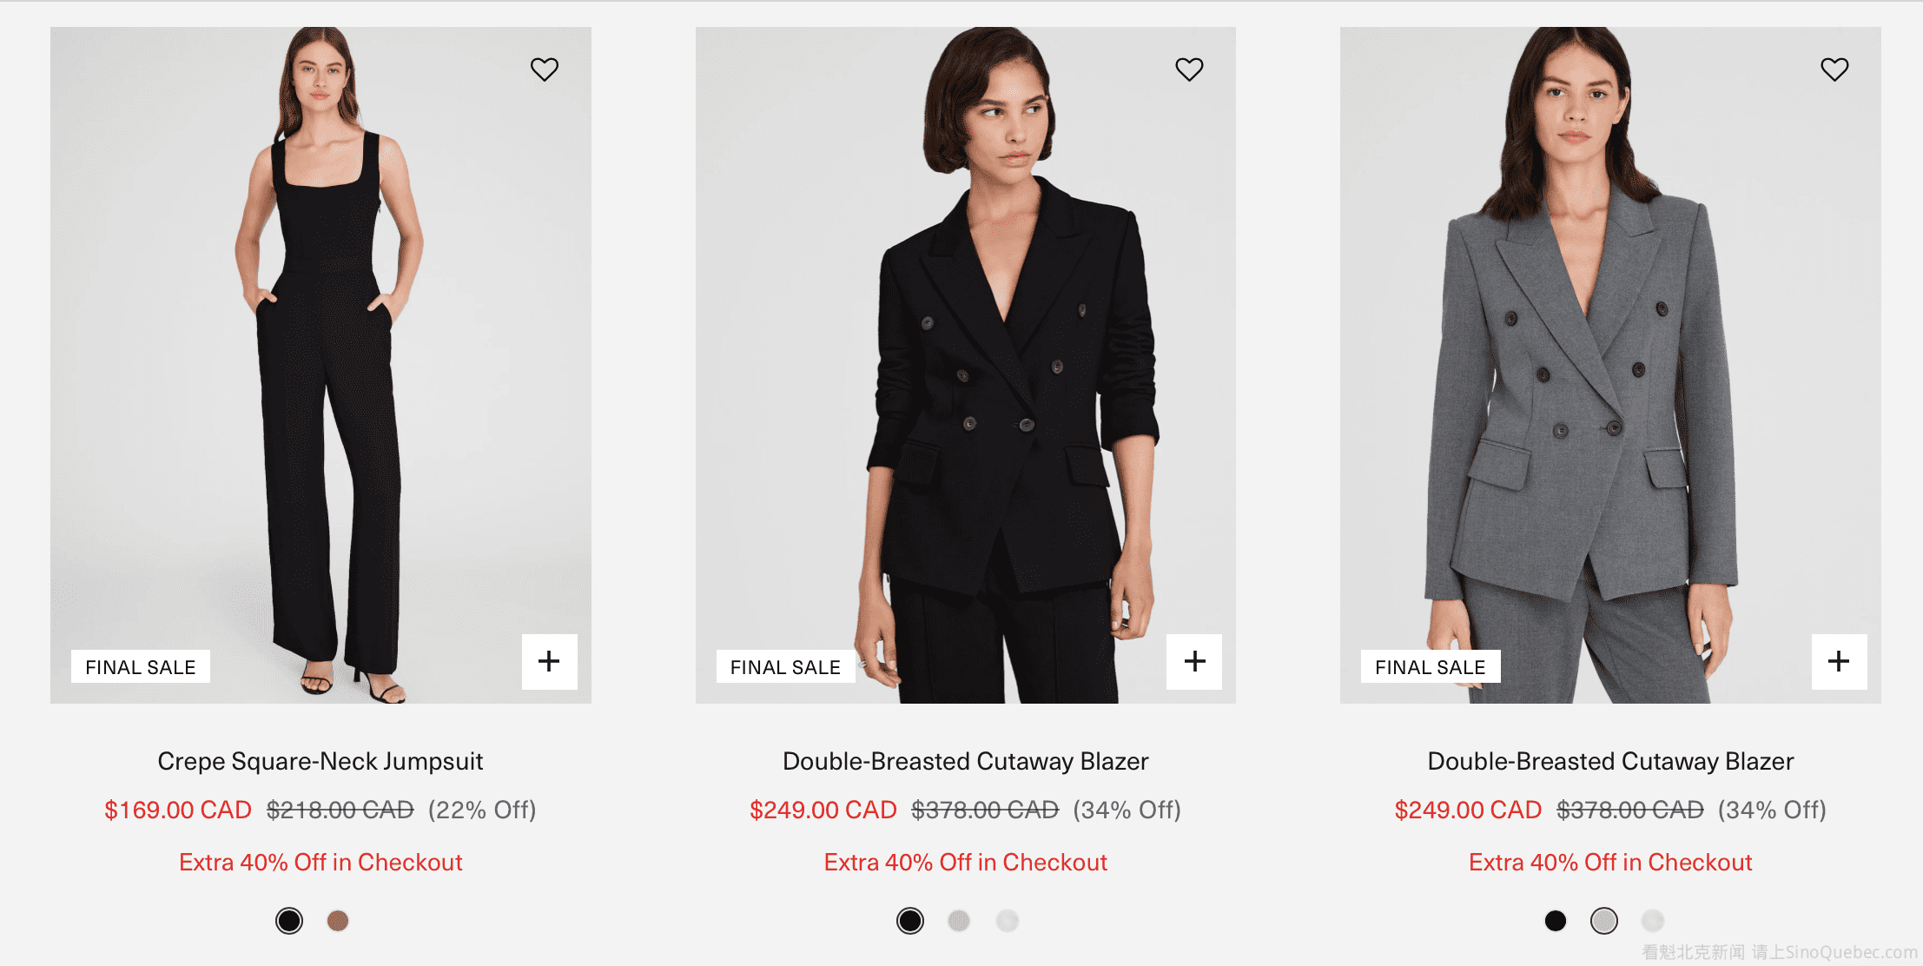Select black color swatch for jumpsuit

click(289, 921)
